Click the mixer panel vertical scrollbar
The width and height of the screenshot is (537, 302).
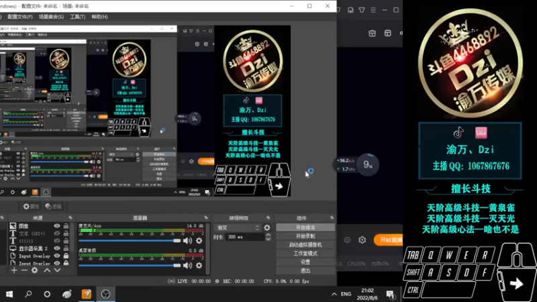click(208, 248)
